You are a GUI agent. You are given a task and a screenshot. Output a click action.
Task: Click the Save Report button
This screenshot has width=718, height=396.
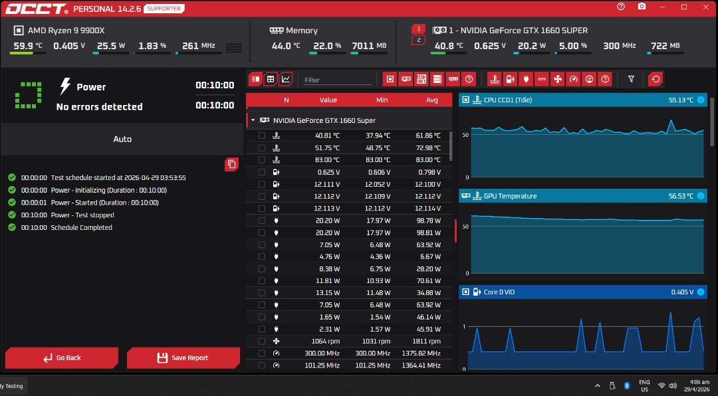(183, 357)
